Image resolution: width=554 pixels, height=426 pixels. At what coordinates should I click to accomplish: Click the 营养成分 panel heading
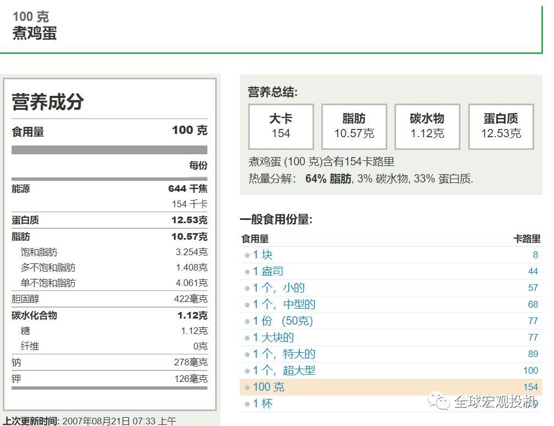coord(48,101)
